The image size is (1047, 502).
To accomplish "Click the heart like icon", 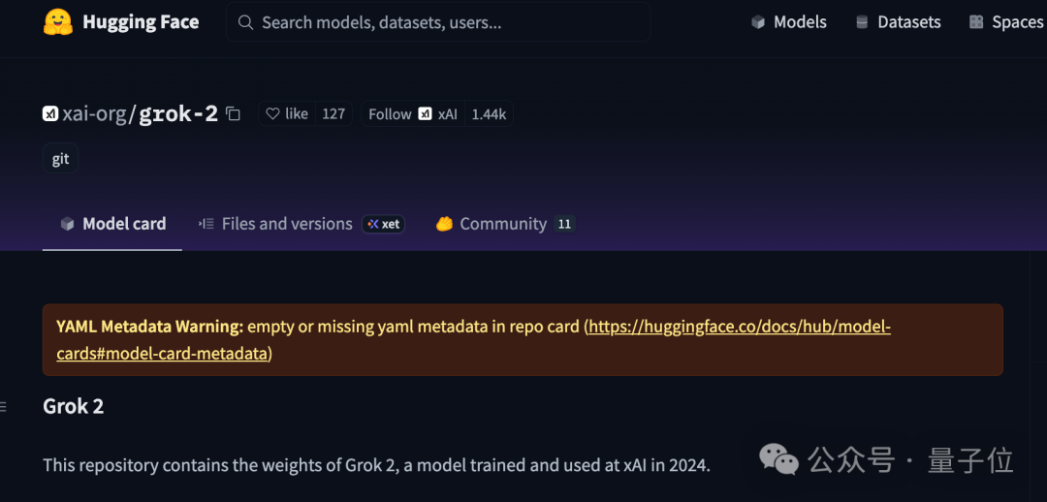I will coord(271,114).
